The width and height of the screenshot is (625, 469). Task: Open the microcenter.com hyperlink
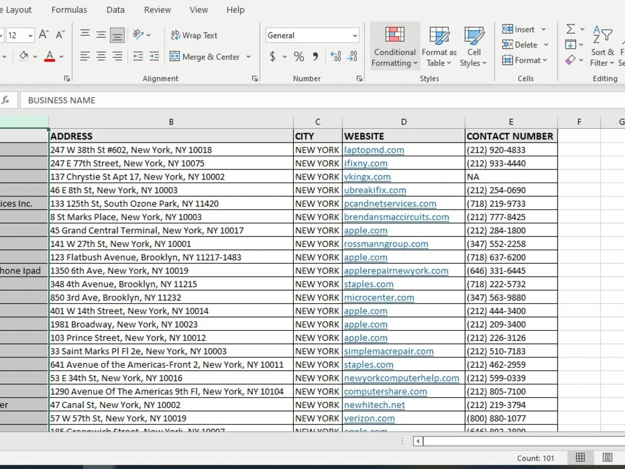pyautogui.click(x=379, y=298)
